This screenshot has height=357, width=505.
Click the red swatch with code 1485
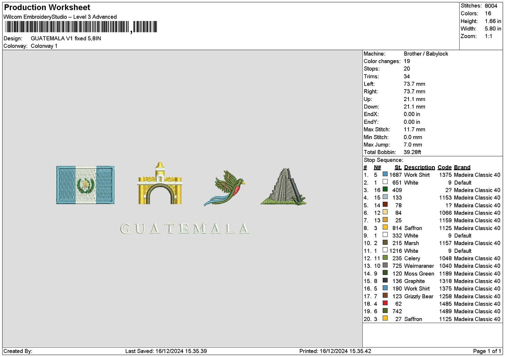pyautogui.click(x=385, y=303)
